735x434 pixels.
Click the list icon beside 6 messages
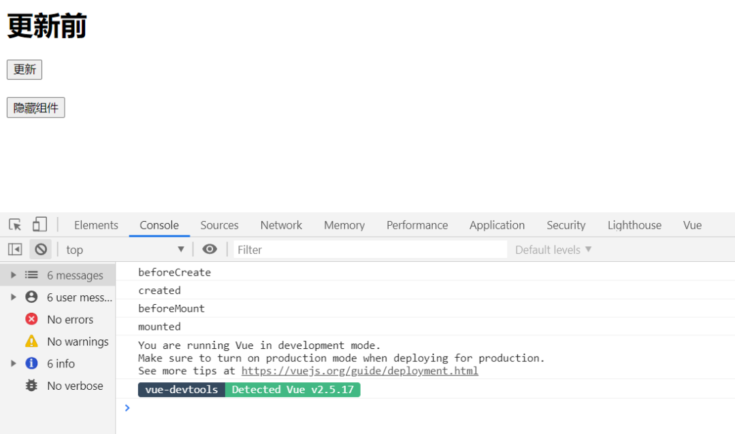[x=31, y=275]
